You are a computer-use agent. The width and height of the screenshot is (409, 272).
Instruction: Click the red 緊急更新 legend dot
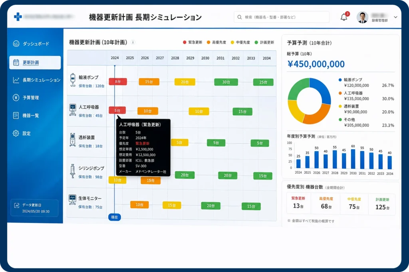point(185,42)
